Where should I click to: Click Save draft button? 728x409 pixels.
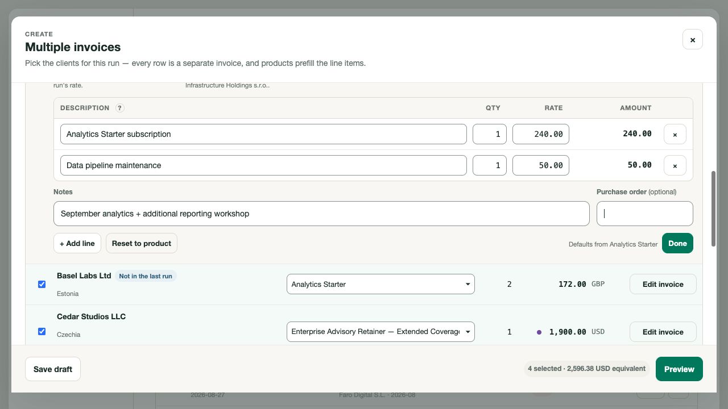tap(53, 369)
